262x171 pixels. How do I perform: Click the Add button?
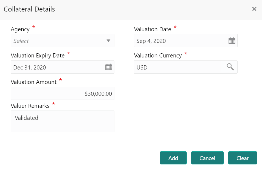pos(173,158)
